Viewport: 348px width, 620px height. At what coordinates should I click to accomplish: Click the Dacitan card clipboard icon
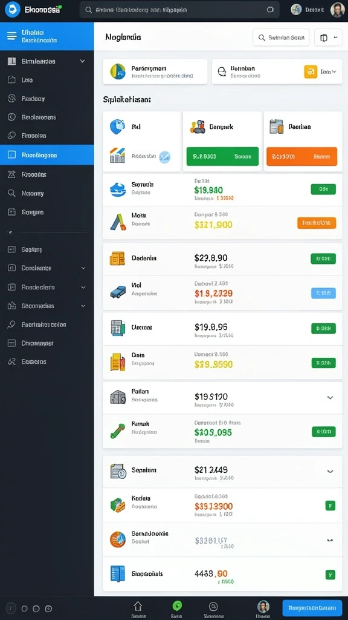(x=277, y=127)
